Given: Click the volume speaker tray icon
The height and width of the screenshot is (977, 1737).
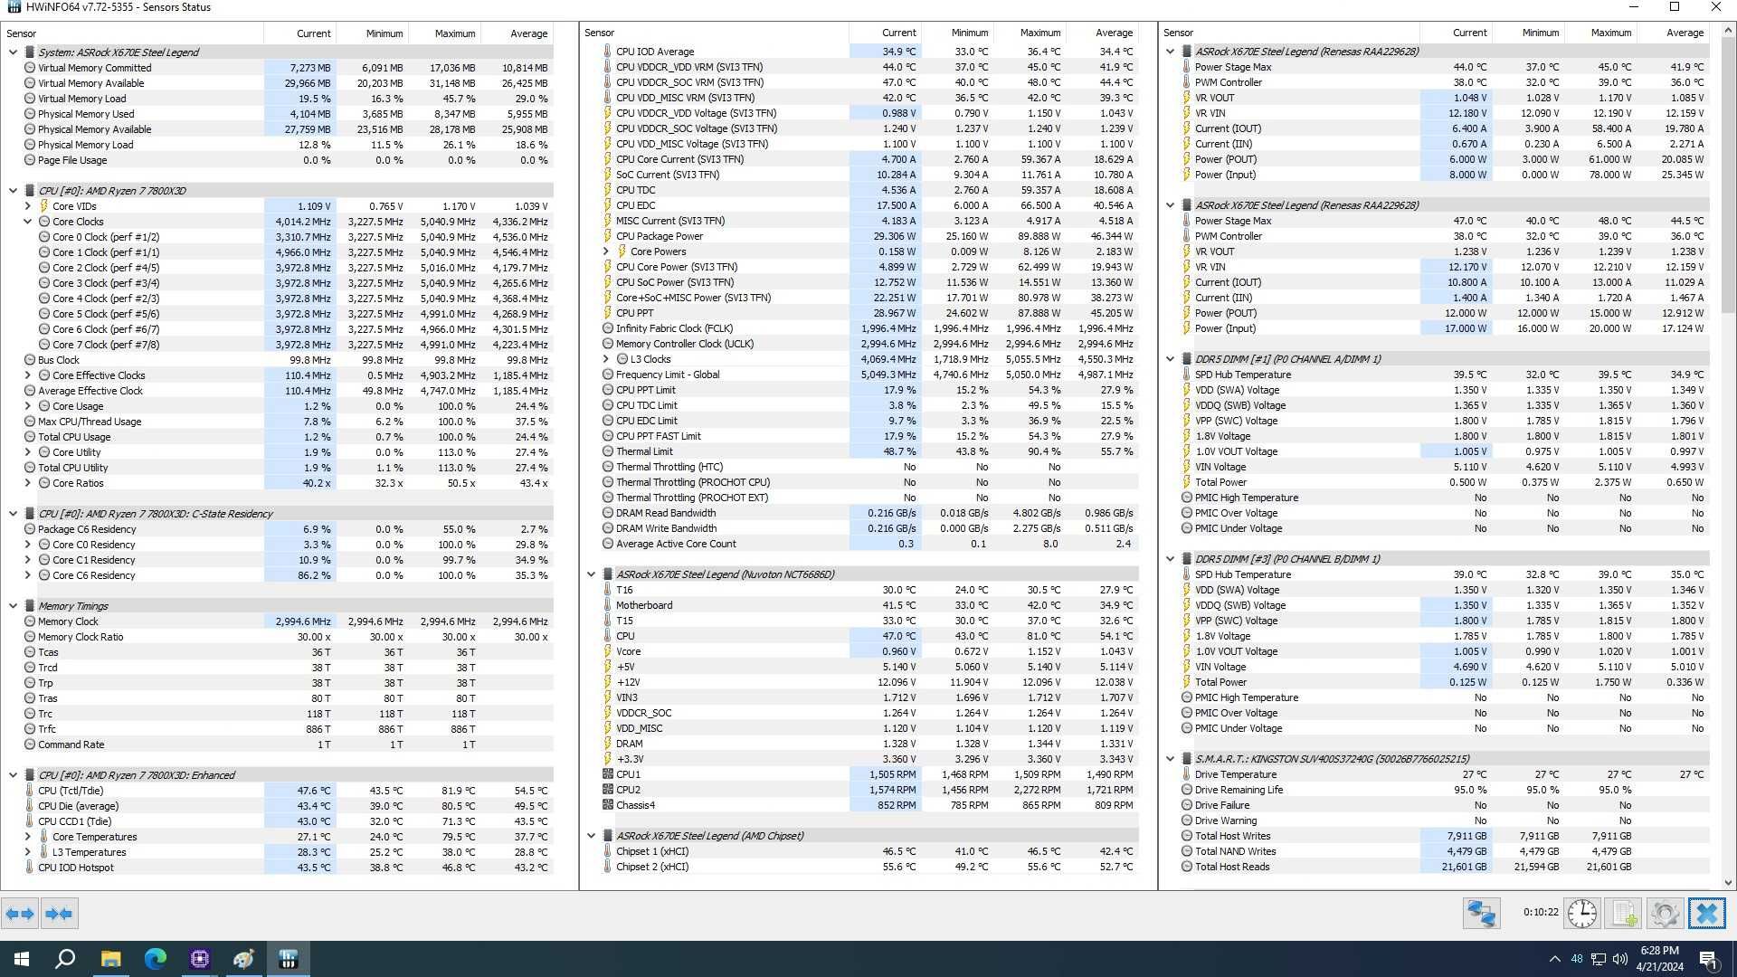Looking at the screenshot, I should tap(1620, 959).
